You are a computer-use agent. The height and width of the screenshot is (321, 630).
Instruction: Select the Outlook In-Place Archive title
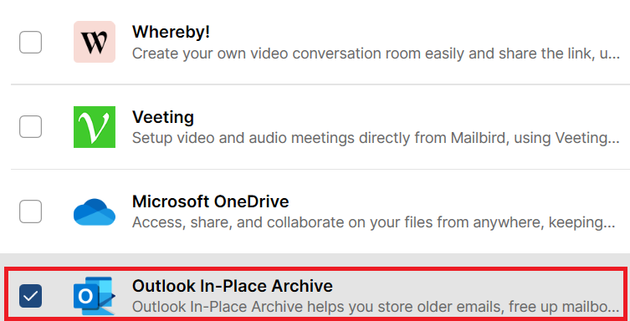(x=233, y=286)
